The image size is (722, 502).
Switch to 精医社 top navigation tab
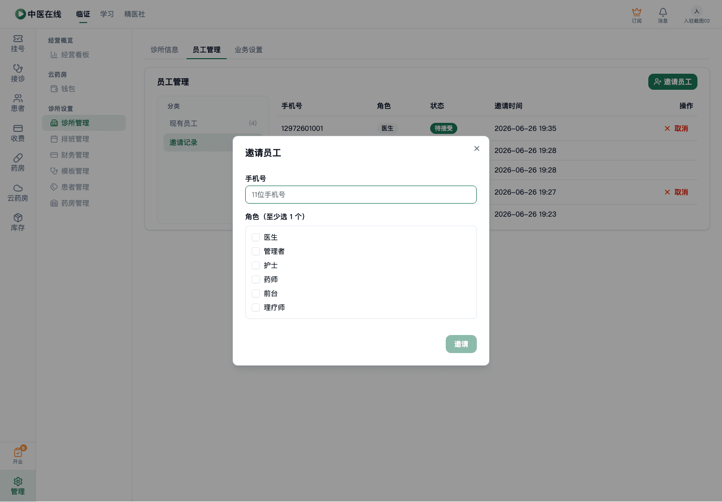tap(135, 14)
